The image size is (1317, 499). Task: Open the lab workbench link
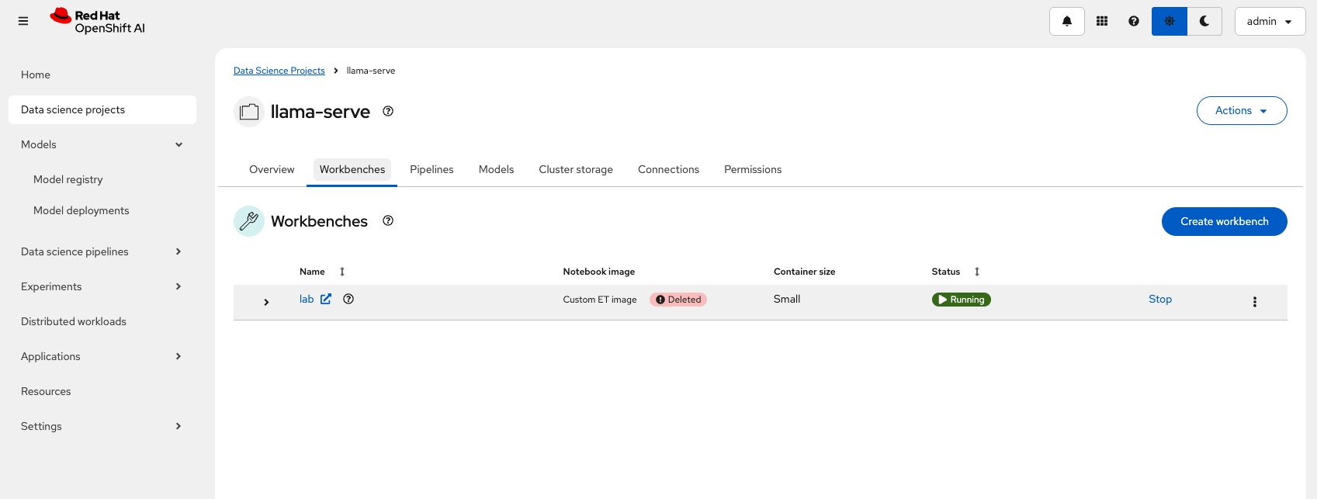coord(307,299)
